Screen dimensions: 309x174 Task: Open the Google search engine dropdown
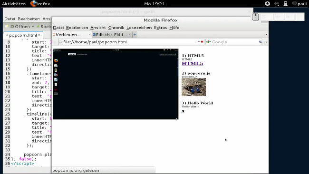208,42
